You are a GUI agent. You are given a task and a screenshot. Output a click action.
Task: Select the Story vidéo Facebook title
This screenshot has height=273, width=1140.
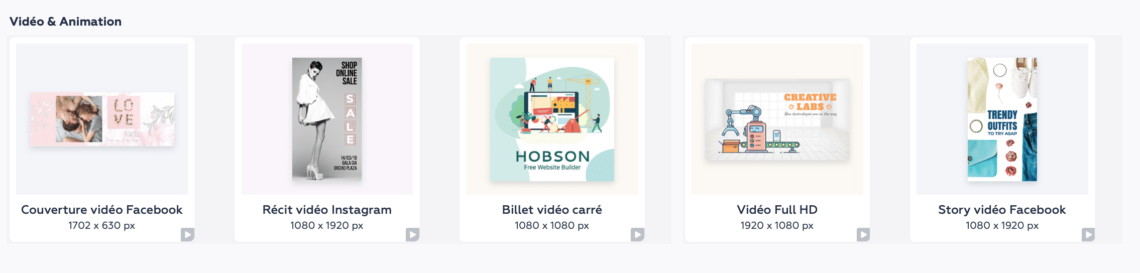(x=1002, y=210)
